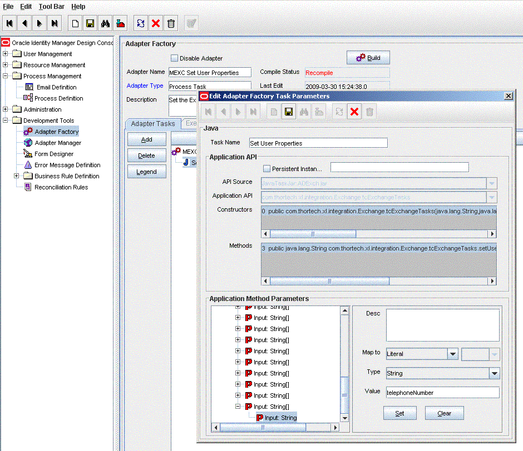Click the Clear button
Viewport: 523px width, 451px height.
click(445, 413)
